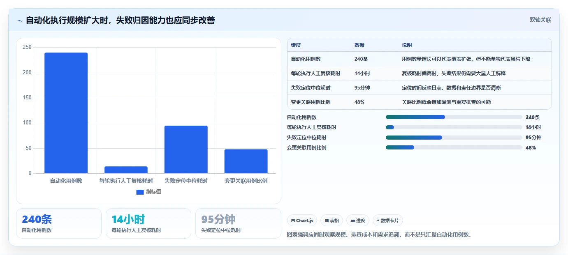Viewport: 568px width, 255px height.
Task: Select description starting 关联比例低会增加漏测
Action: pyautogui.click(x=446, y=102)
